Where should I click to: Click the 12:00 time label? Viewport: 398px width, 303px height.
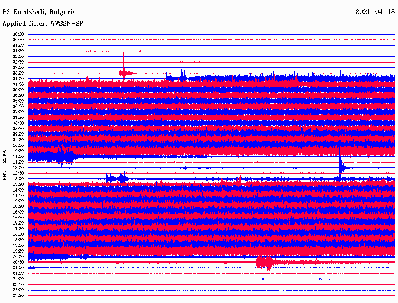pos(18,167)
